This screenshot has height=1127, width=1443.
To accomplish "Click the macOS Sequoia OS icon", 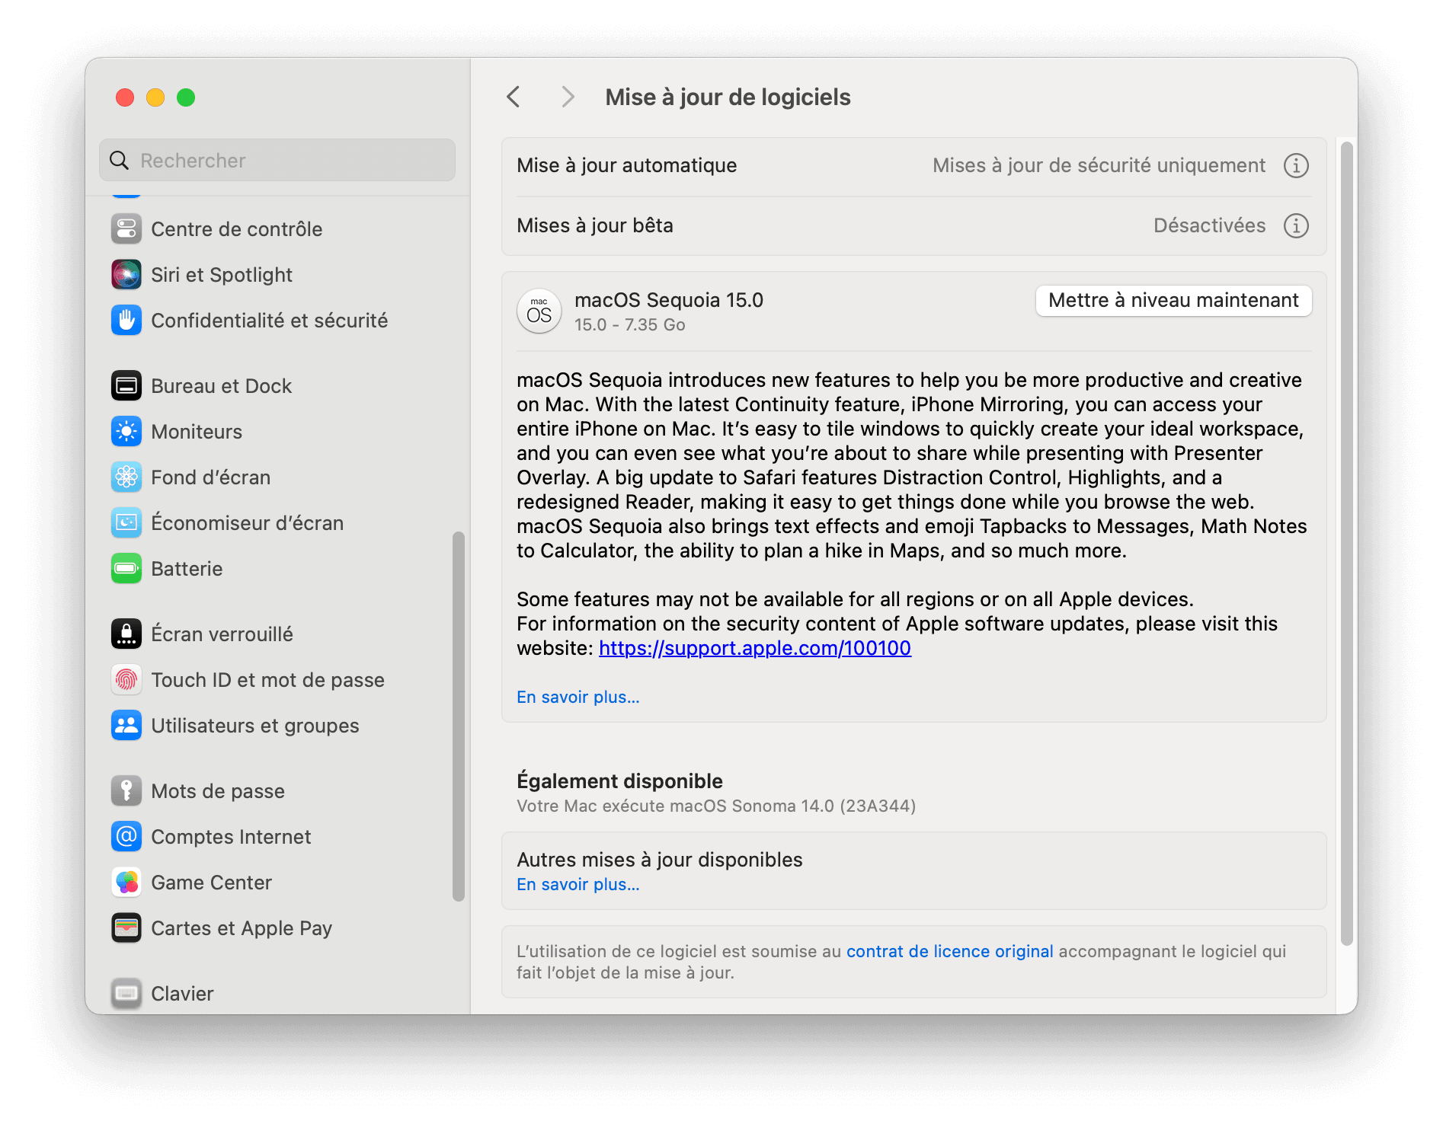I will [x=539, y=311].
